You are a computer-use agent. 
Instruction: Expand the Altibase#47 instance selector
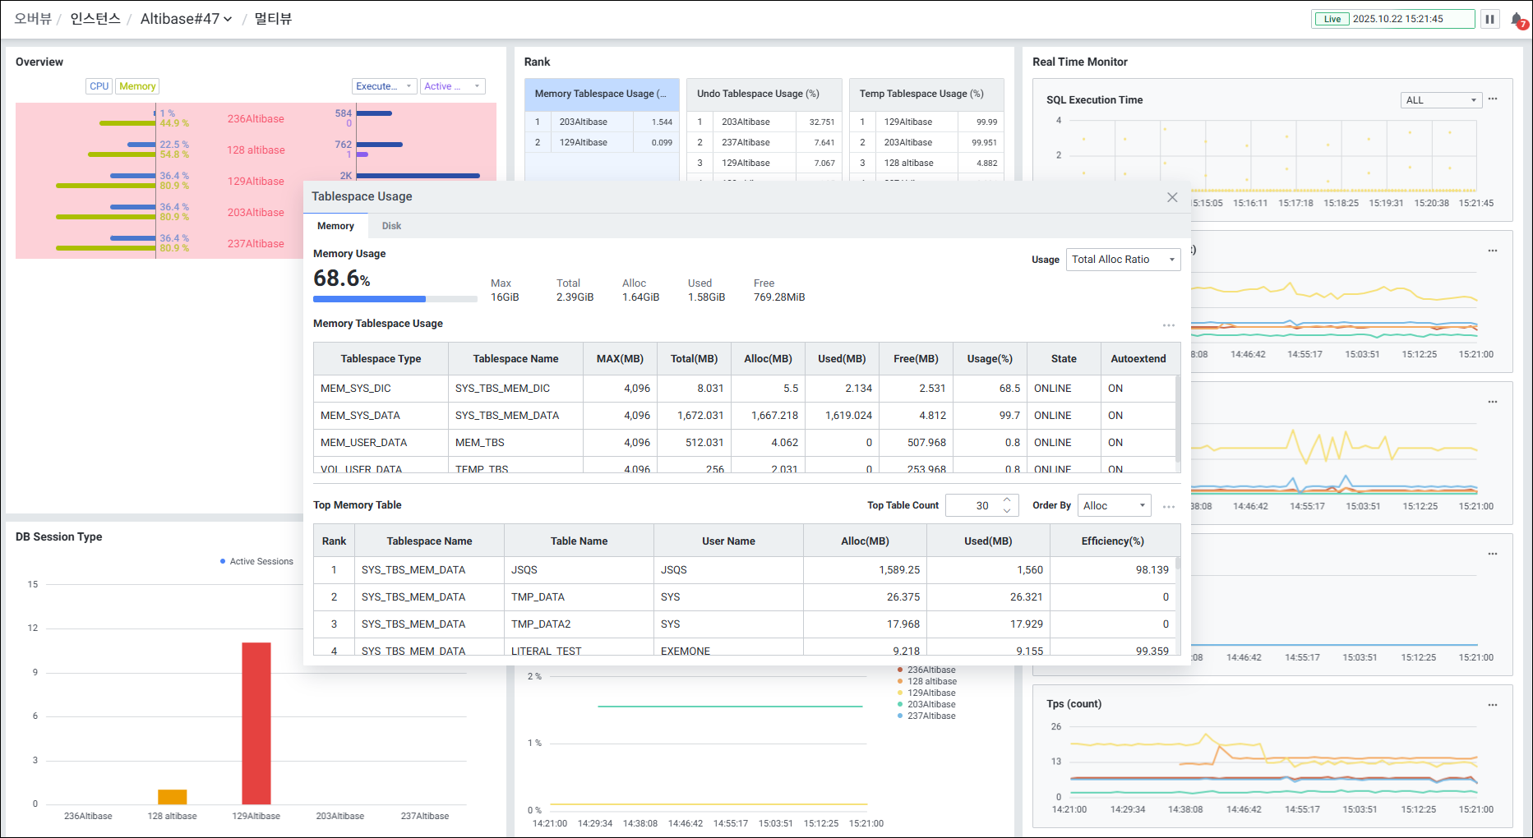(186, 19)
